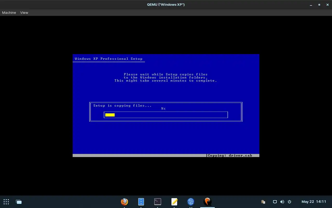
Task: Open the Machine menu
Action: 9,12
